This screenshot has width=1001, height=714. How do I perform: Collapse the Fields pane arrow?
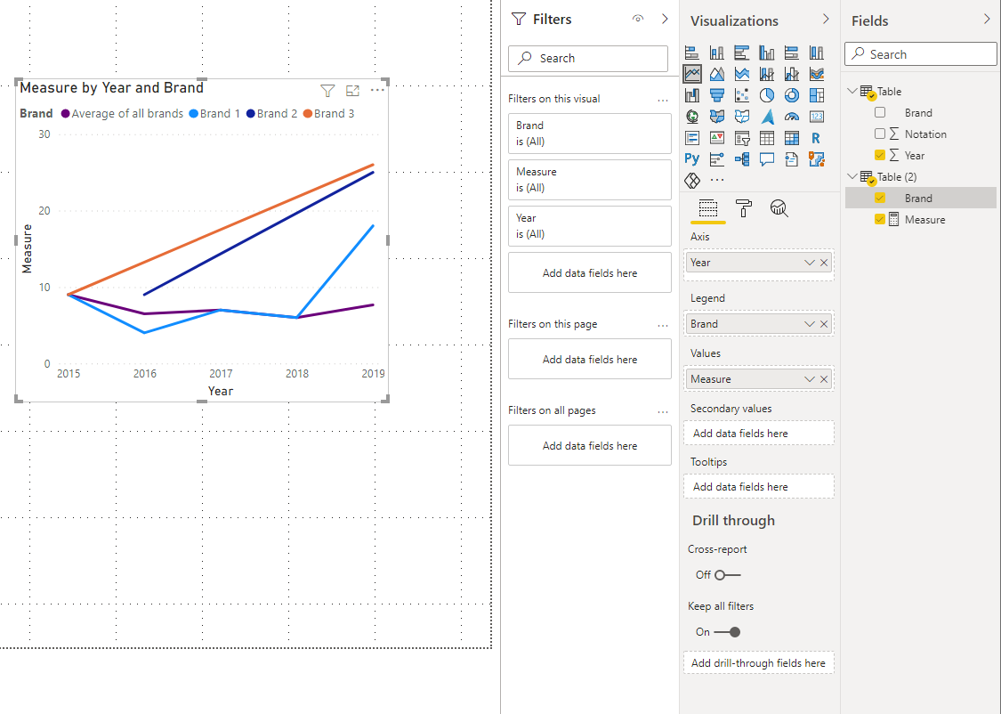click(x=987, y=20)
